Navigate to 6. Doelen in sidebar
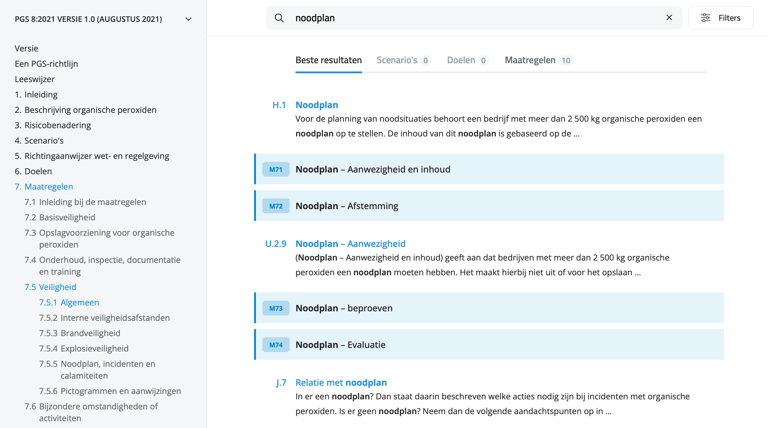 [33, 171]
